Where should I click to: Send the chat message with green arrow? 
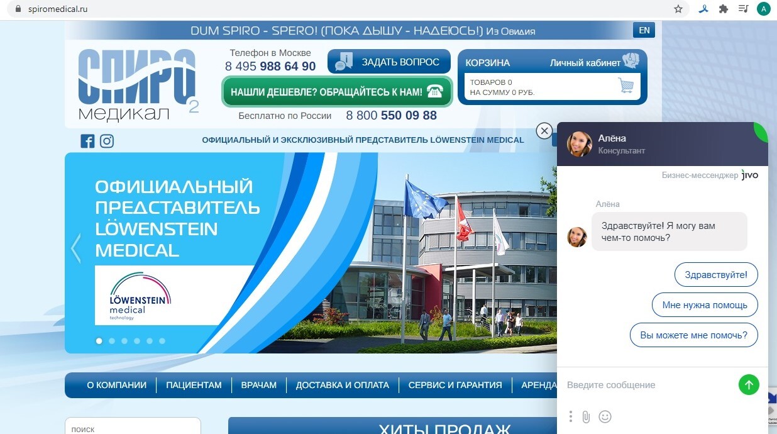749,384
